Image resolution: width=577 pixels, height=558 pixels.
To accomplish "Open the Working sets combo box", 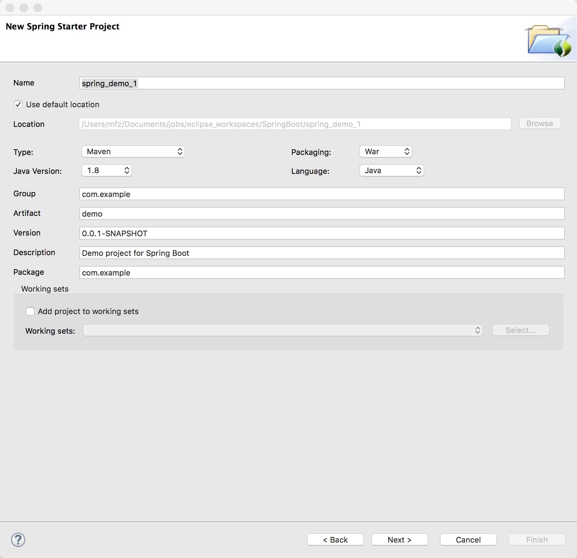I will point(283,330).
